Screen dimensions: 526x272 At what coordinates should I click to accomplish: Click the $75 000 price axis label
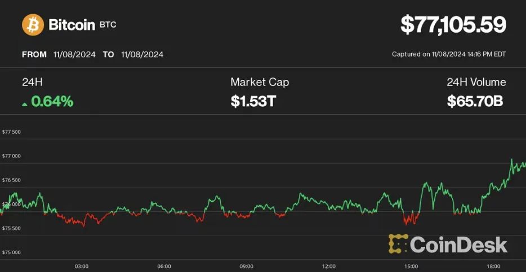[x=11, y=252]
